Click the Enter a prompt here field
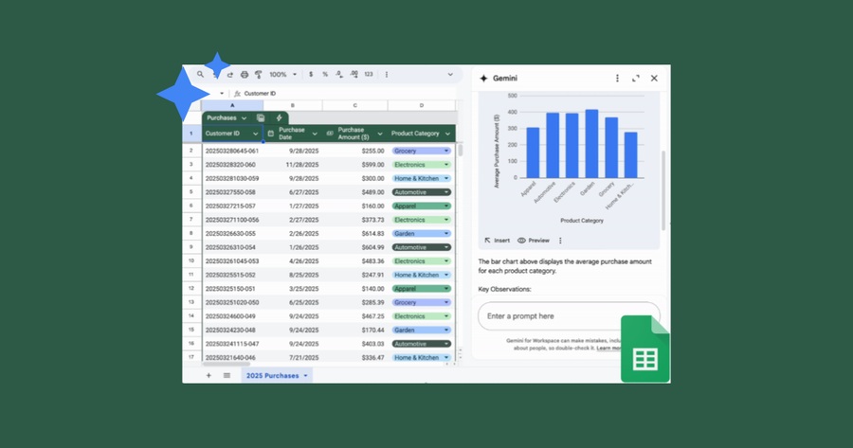Image resolution: width=853 pixels, height=448 pixels. (569, 316)
